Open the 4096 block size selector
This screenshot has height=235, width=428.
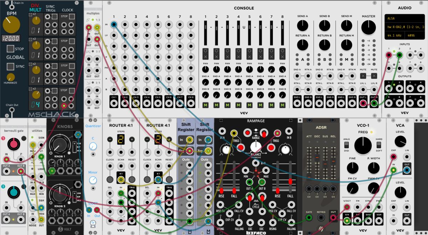click(x=415, y=36)
